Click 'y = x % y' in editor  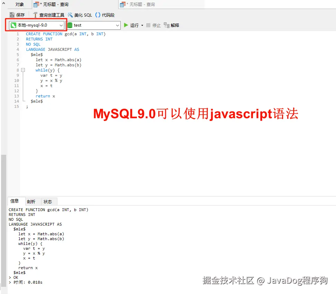click(51, 80)
